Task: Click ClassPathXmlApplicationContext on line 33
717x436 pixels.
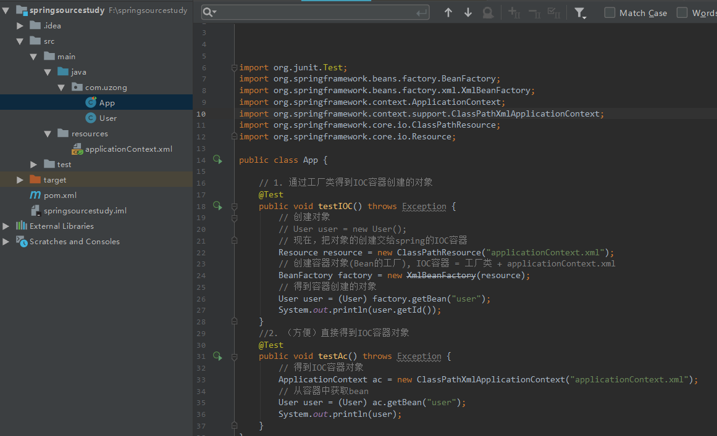Action: [491, 379]
